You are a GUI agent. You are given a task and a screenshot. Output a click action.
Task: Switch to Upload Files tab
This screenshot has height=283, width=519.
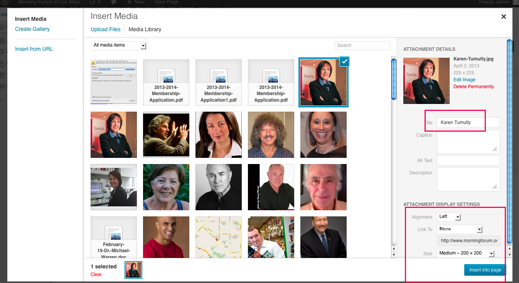(x=106, y=29)
